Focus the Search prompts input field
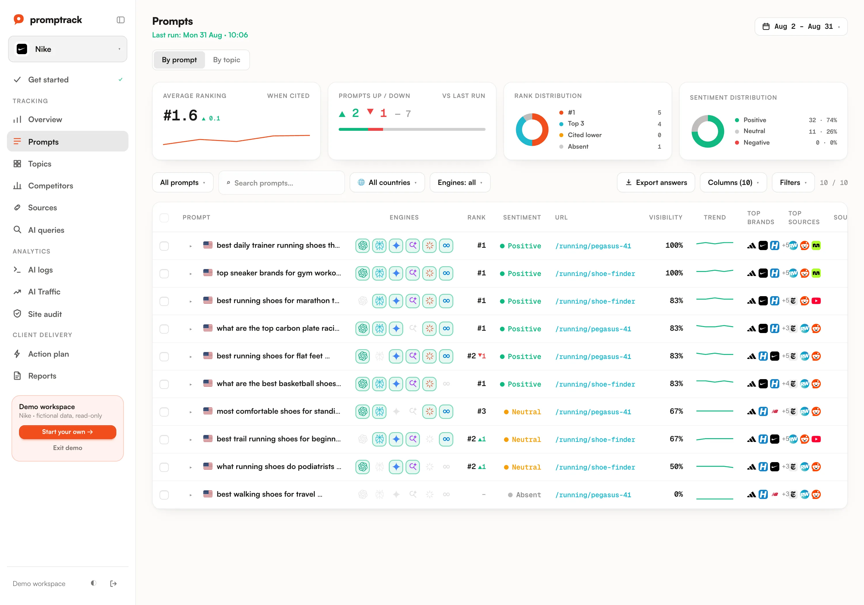This screenshot has width=864, height=605. (281, 183)
